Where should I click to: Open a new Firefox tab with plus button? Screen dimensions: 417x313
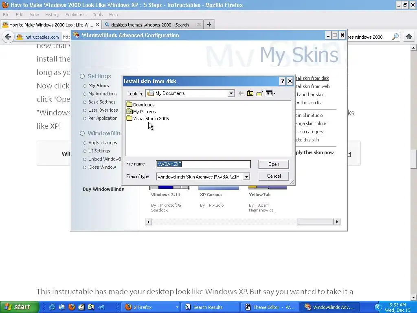click(209, 24)
